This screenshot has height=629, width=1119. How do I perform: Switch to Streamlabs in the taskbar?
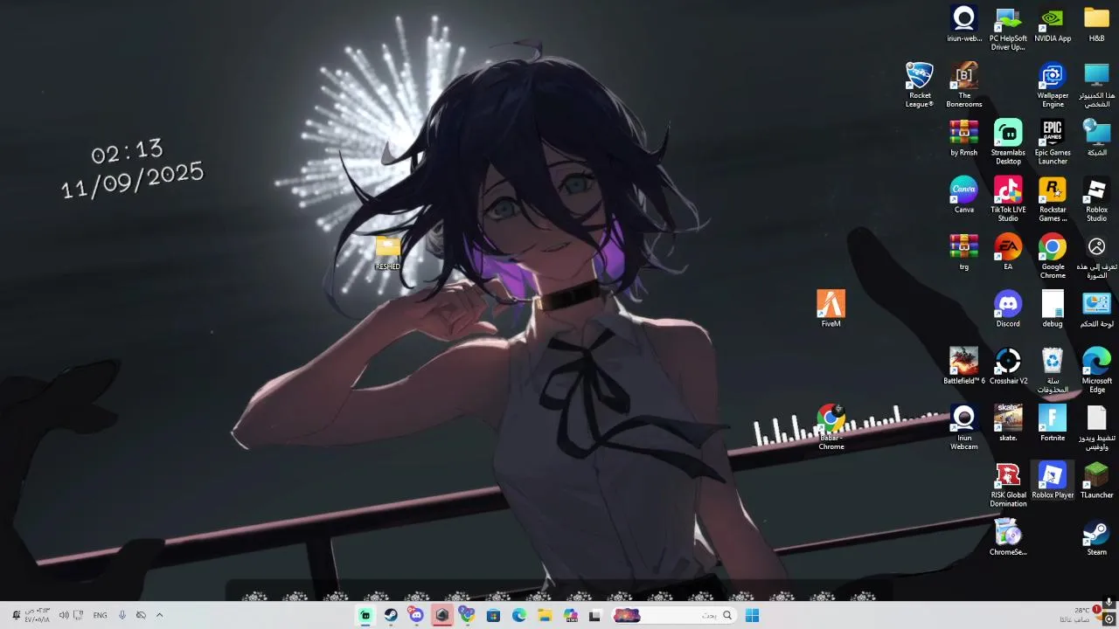(x=365, y=615)
